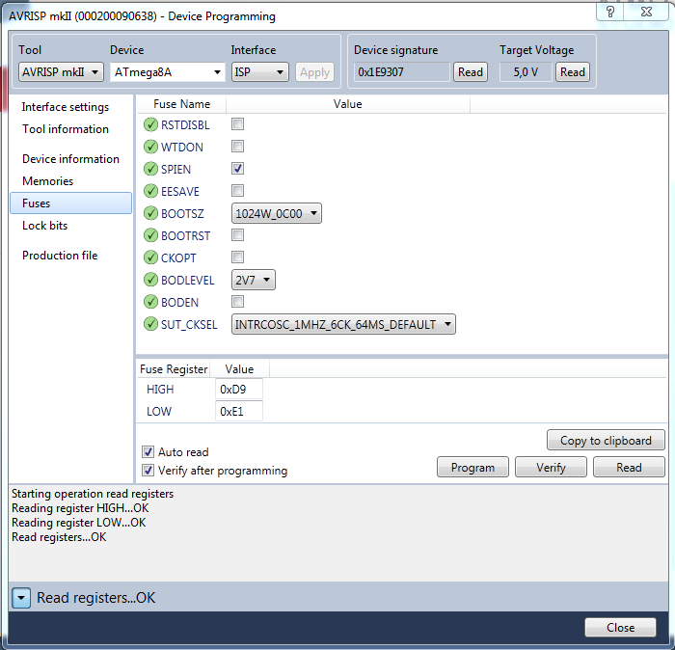
Task: Read the target voltage
Action: [x=572, y=72]
